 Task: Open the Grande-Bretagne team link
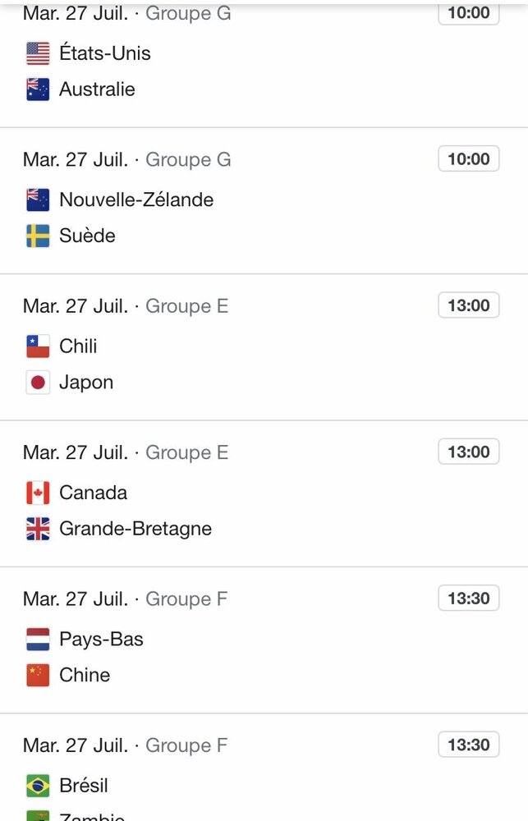point(135,529)
